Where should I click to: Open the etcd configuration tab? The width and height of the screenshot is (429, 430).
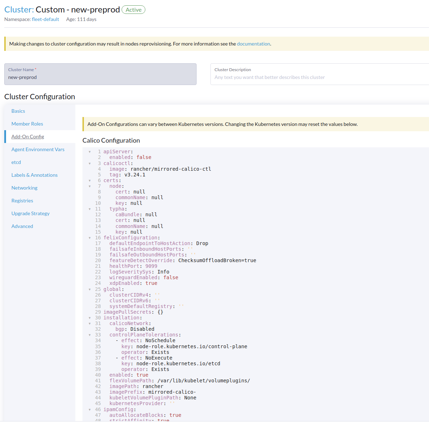[x=16, y=162]
